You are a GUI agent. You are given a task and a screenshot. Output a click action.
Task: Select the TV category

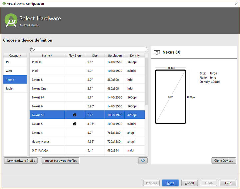pyautogui.click(x=15, y=62)
